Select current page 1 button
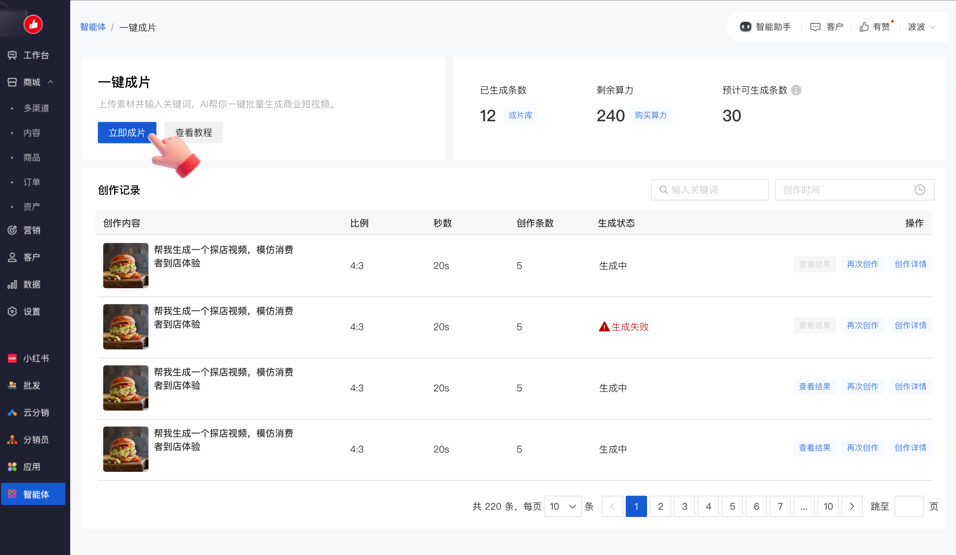This screenshot has width=956, height=555. point(636,506)
